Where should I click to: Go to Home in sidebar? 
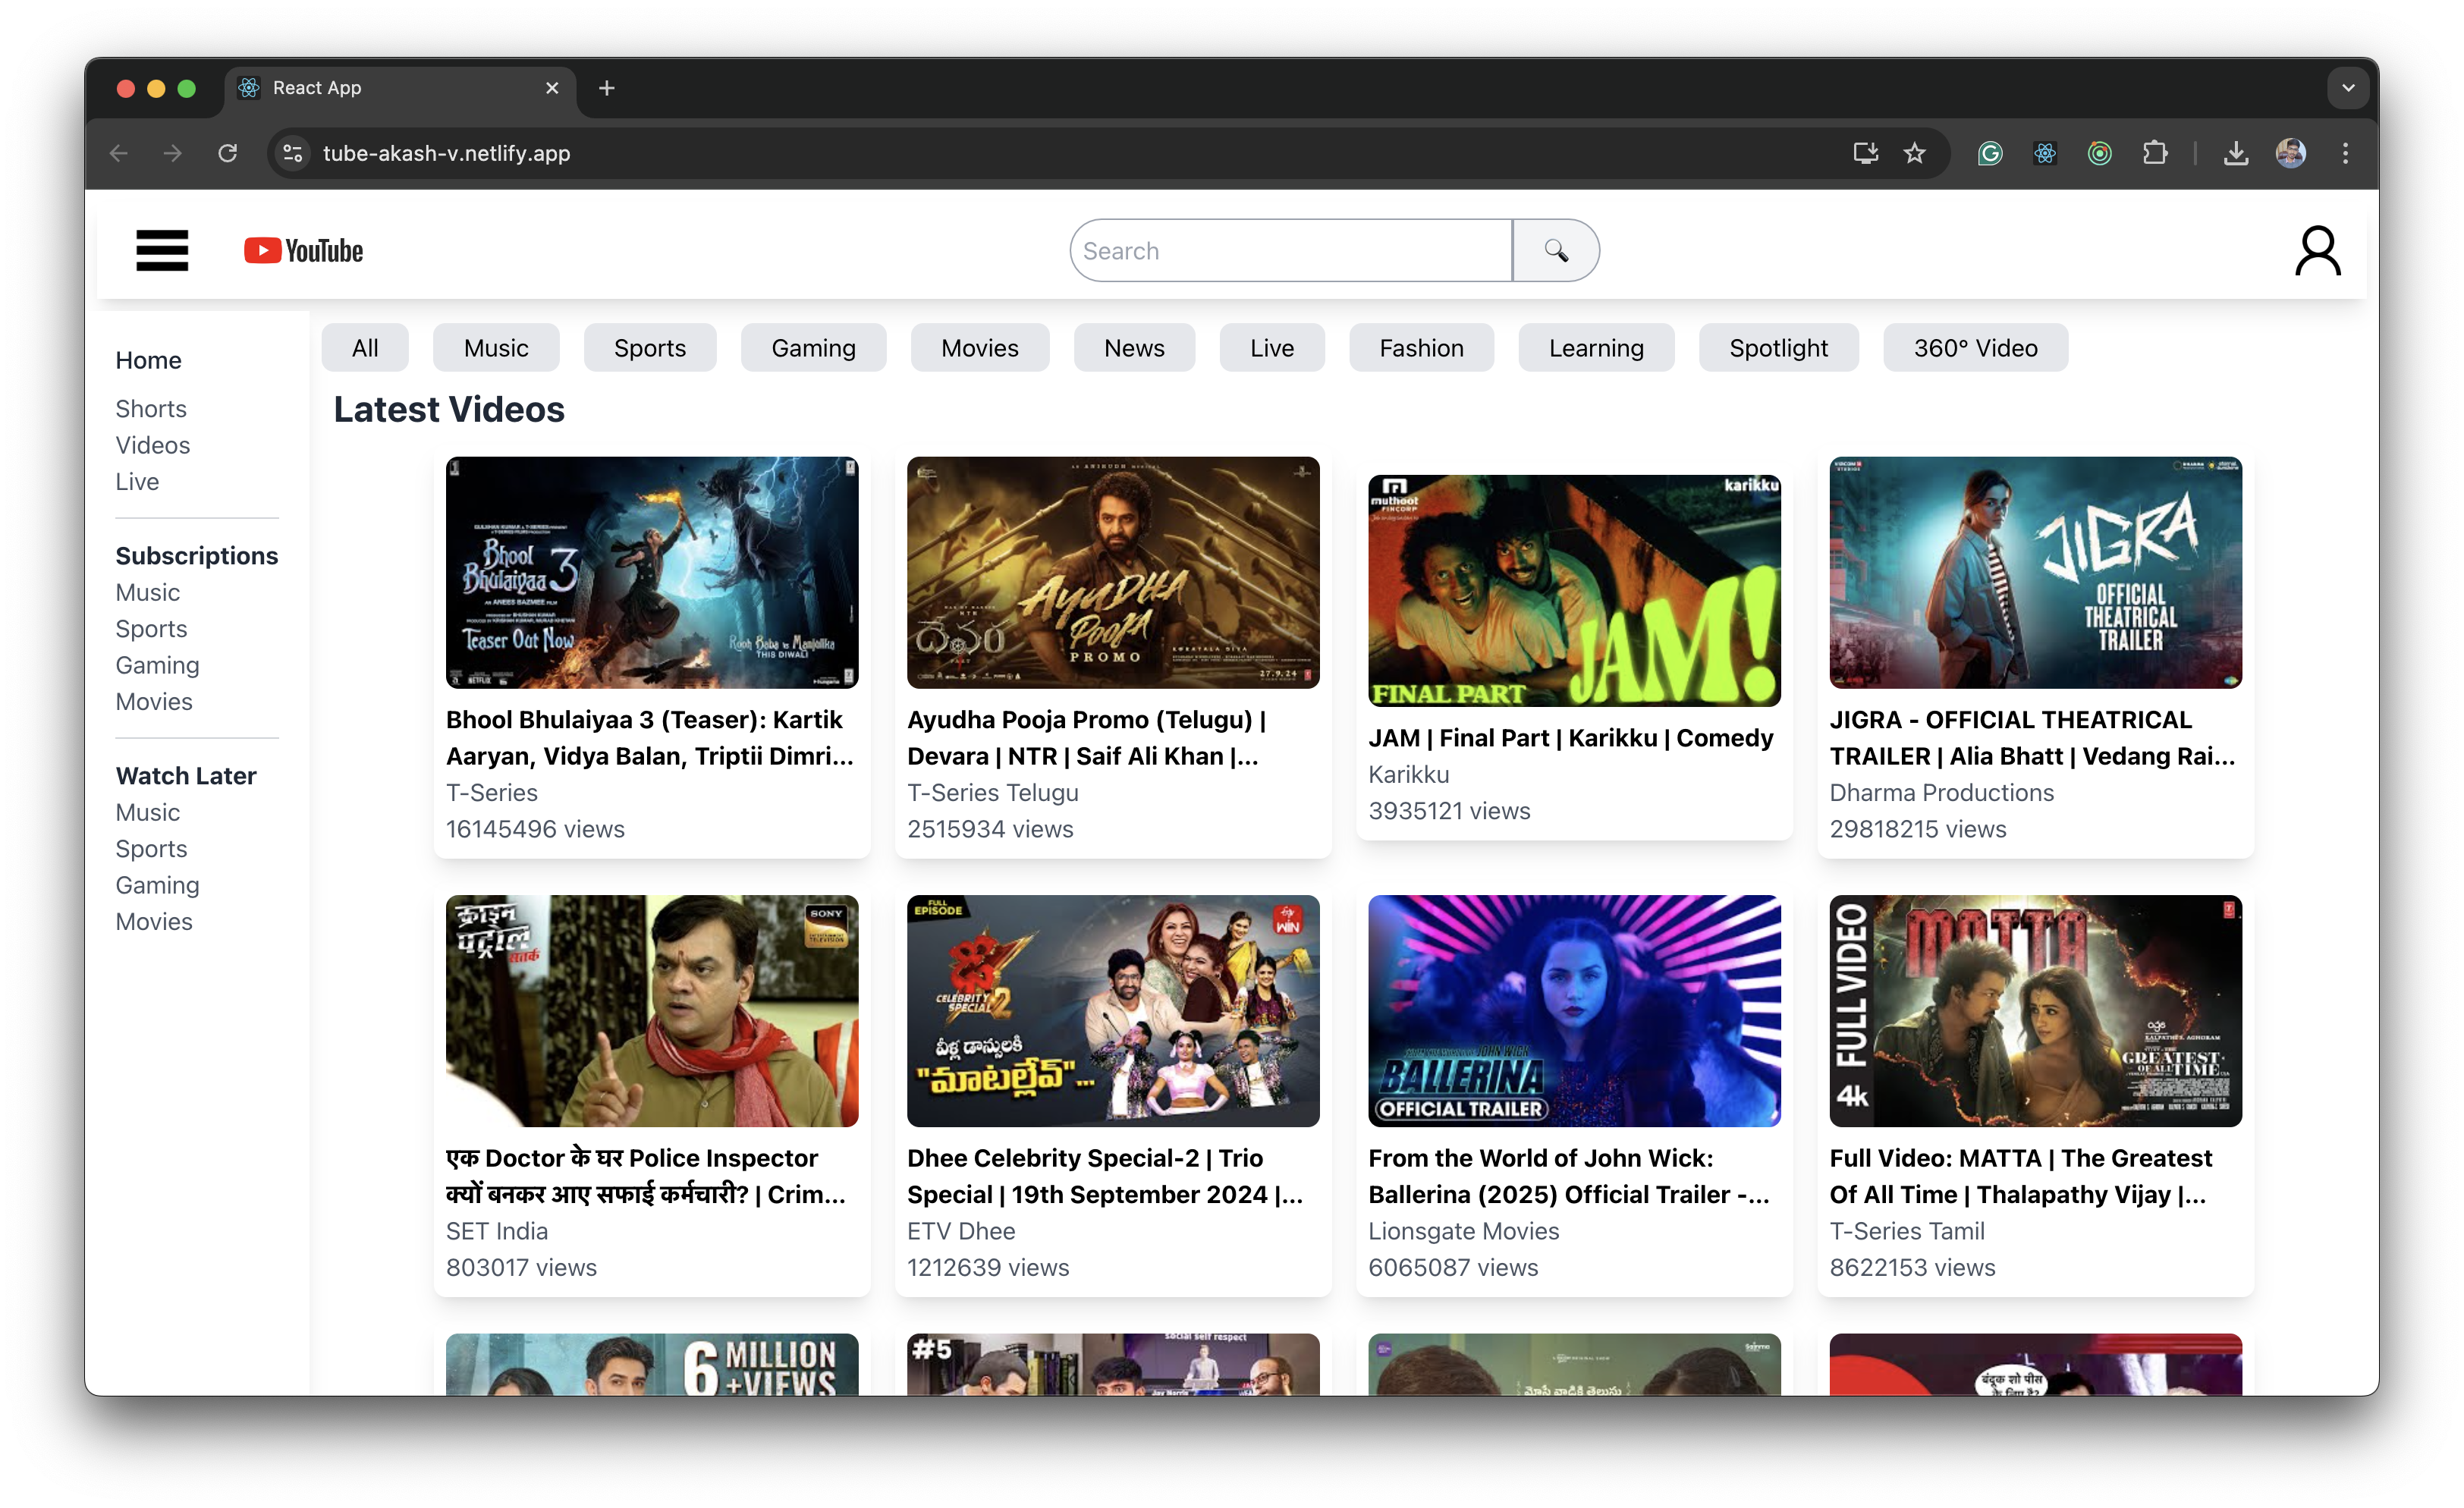[x=149, y=360]
